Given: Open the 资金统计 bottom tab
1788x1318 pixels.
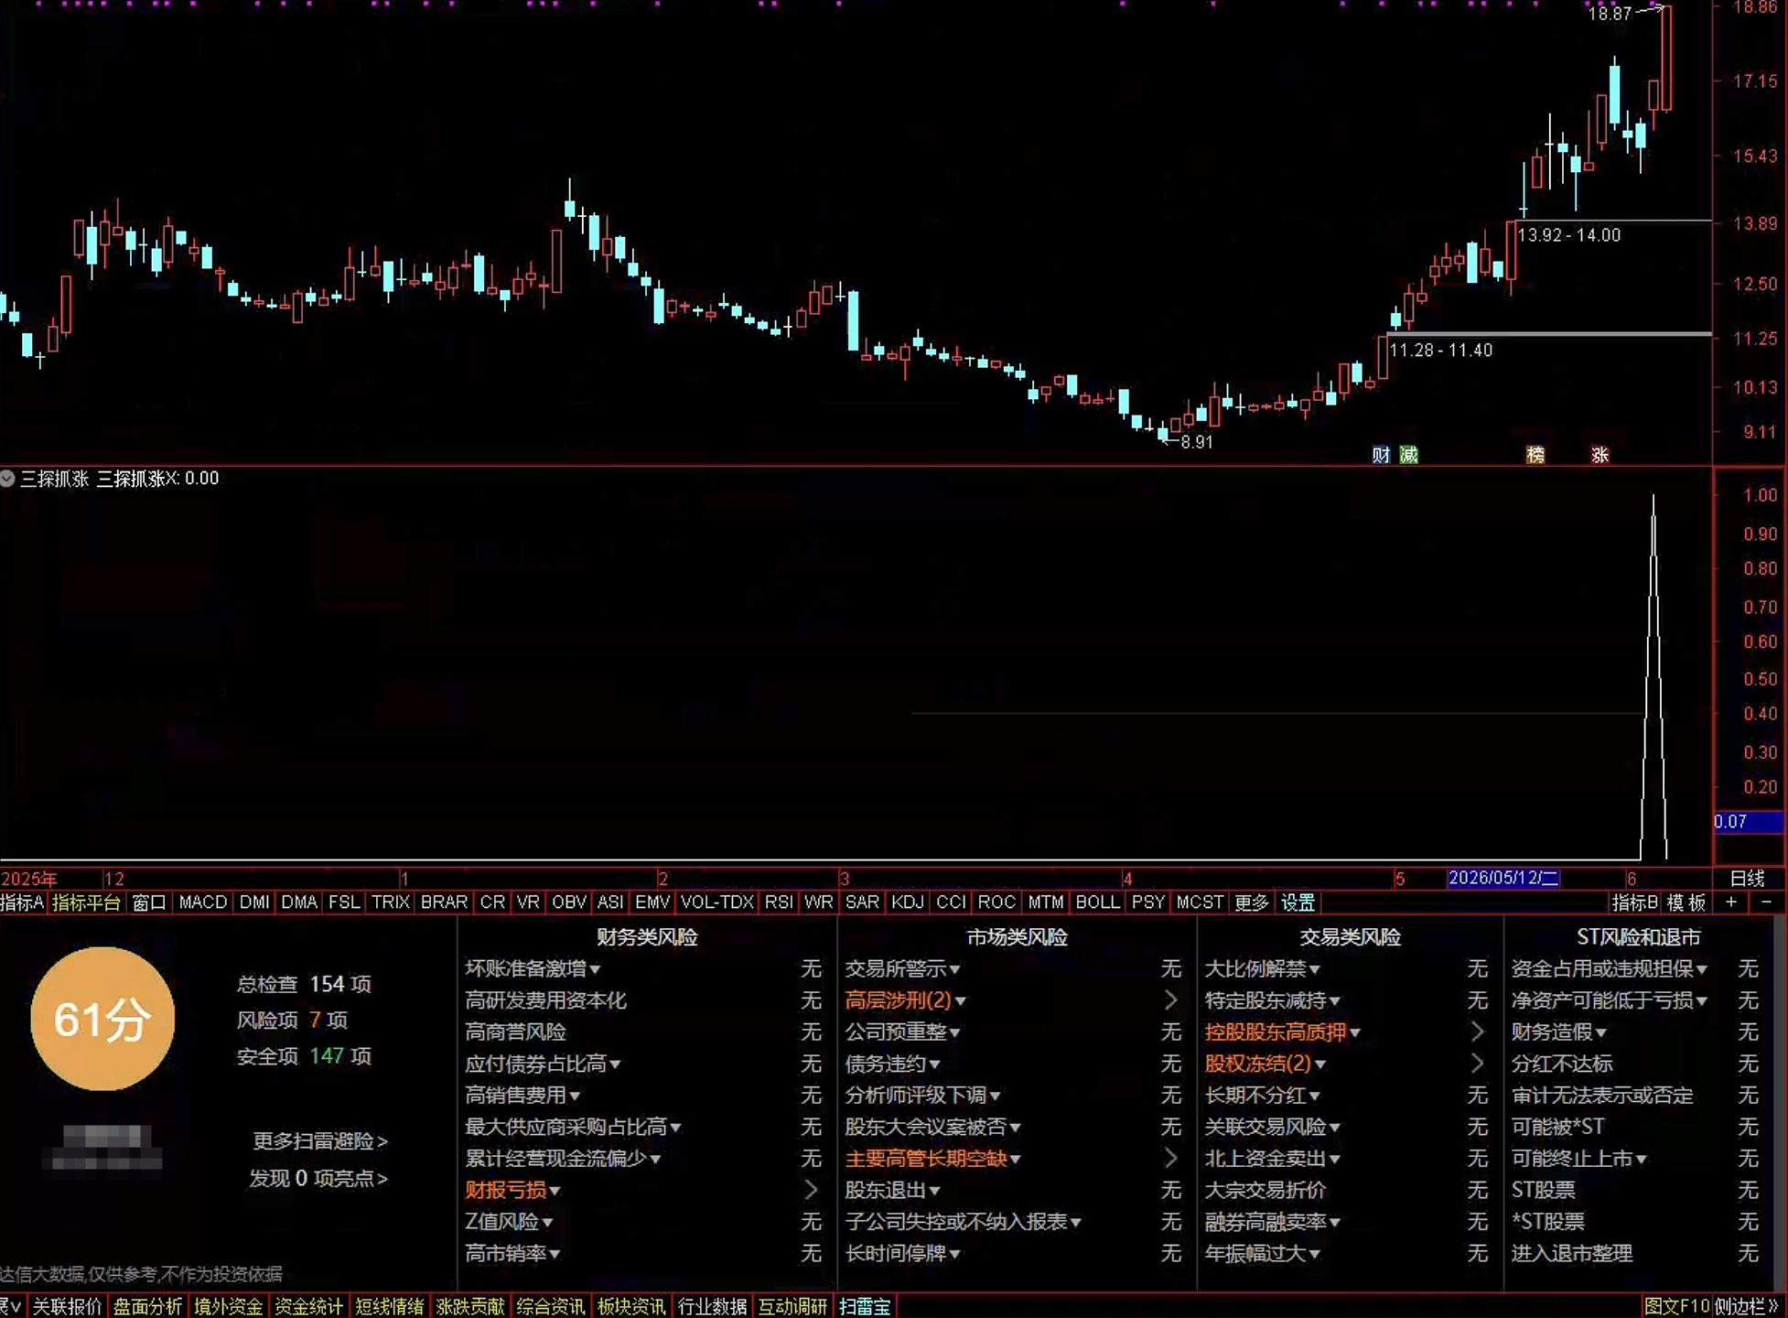Looking at the screenshot, I should [308, 1306].
